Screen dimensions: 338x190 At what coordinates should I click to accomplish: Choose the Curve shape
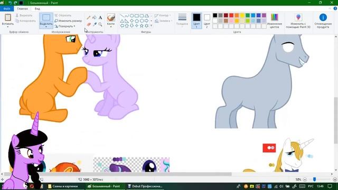(x=127, y=16)
